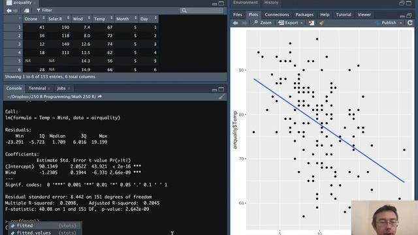This screenshot has width=418, height=235.
Task: Go back in the data viewer toolbar
Action: tap(8, 10)
